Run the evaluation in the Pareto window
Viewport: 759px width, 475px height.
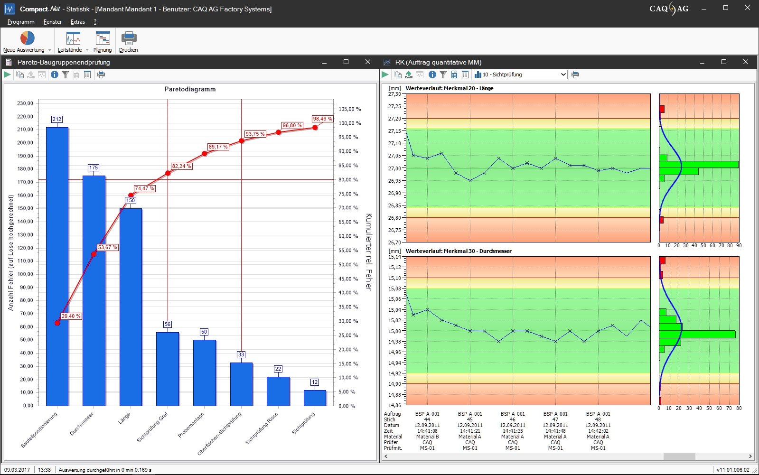coord(7,75)
